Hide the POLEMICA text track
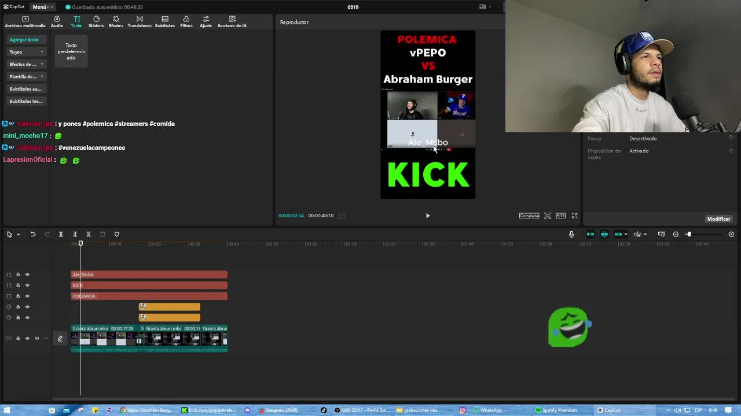Viewport: 741px width, 416px height. coord(27,296)
